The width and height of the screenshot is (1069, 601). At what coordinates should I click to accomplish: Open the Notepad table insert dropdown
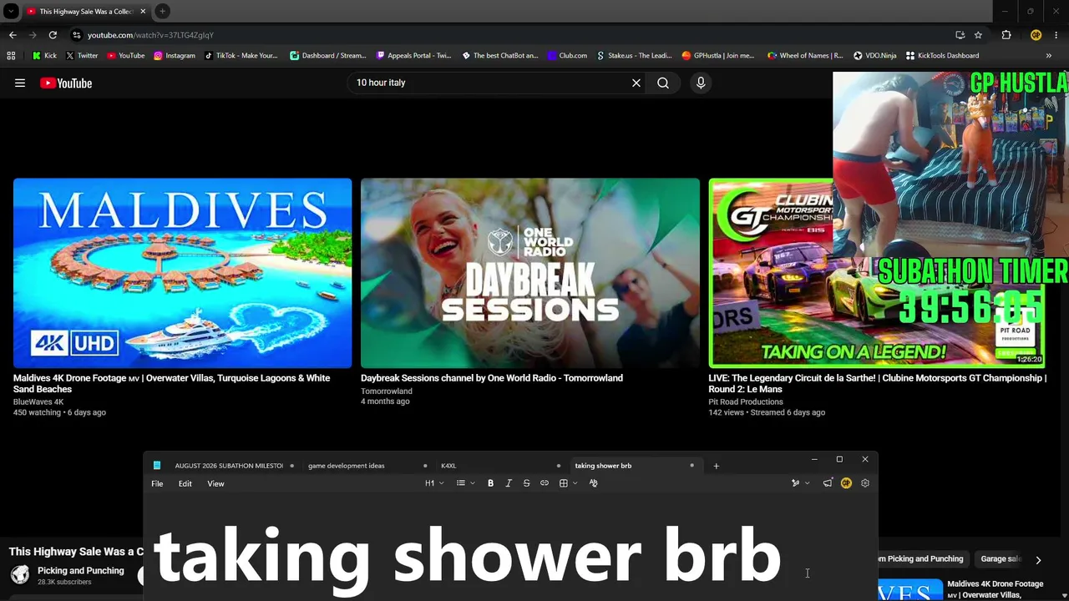568,483
